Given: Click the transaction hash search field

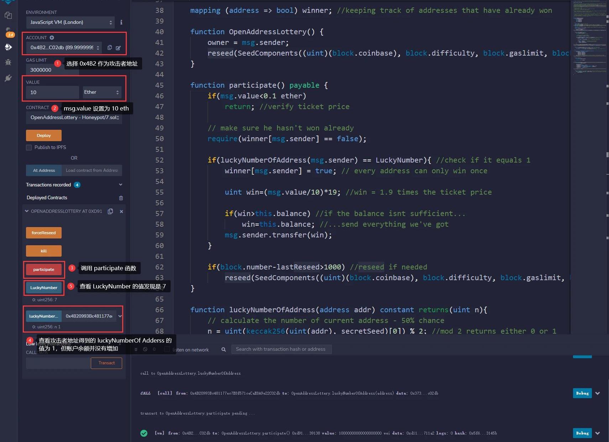Looking at the screenshot, I should click(281, 349).
